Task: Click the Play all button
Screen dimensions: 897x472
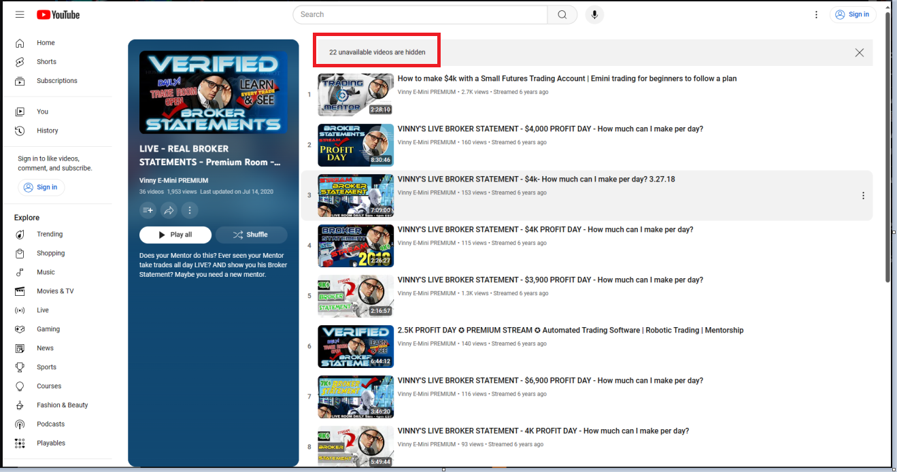Action: coord(175,235)
